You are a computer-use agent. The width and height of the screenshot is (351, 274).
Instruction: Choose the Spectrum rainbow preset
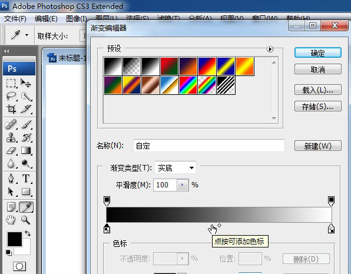(188, 85)
